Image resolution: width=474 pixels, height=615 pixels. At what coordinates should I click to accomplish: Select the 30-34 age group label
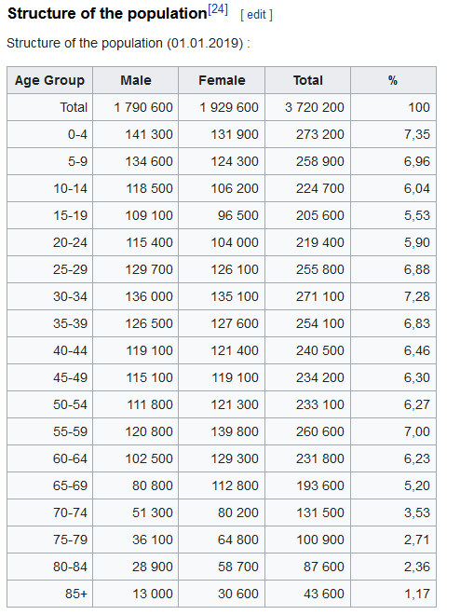click(x=49, y=296)
